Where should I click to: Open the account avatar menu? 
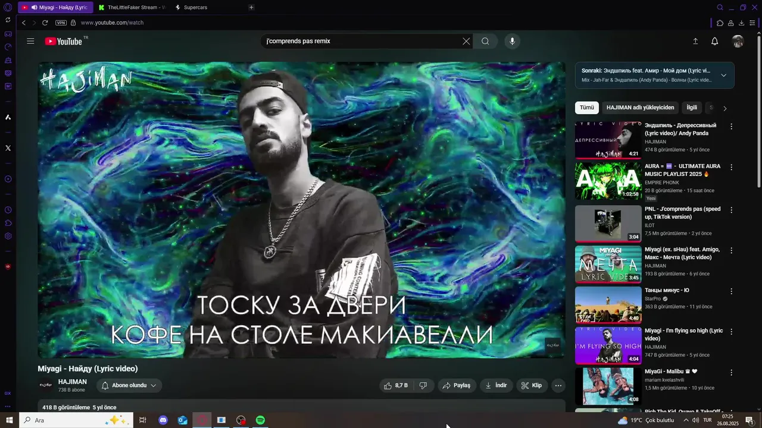738,41
